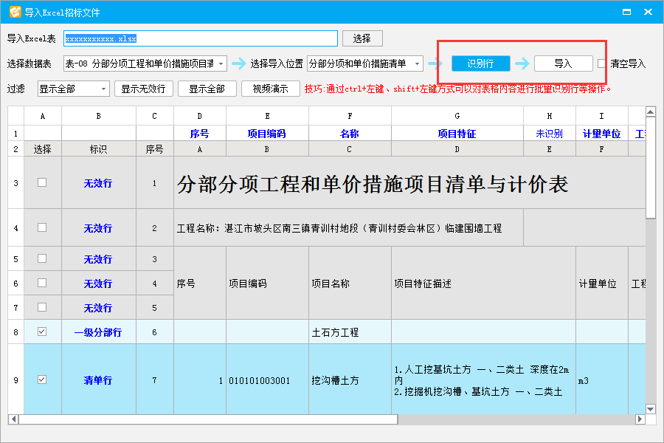Click the 选择 cell in row 2
This screenshot has width=664, height=443.
[x=42, y=149]
